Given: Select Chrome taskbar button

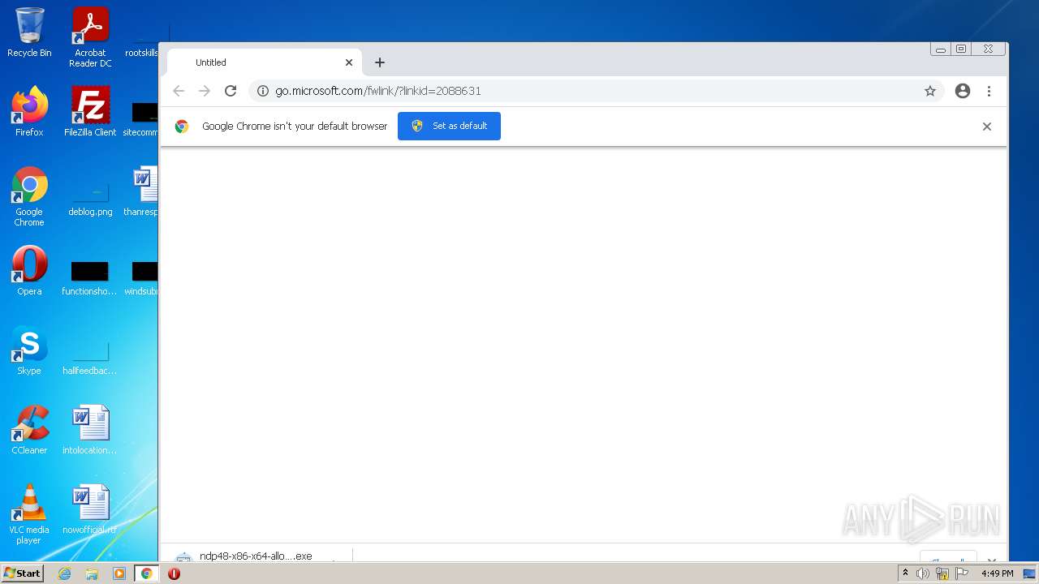Looking at the screenshot, I should [x=146, y=573].
